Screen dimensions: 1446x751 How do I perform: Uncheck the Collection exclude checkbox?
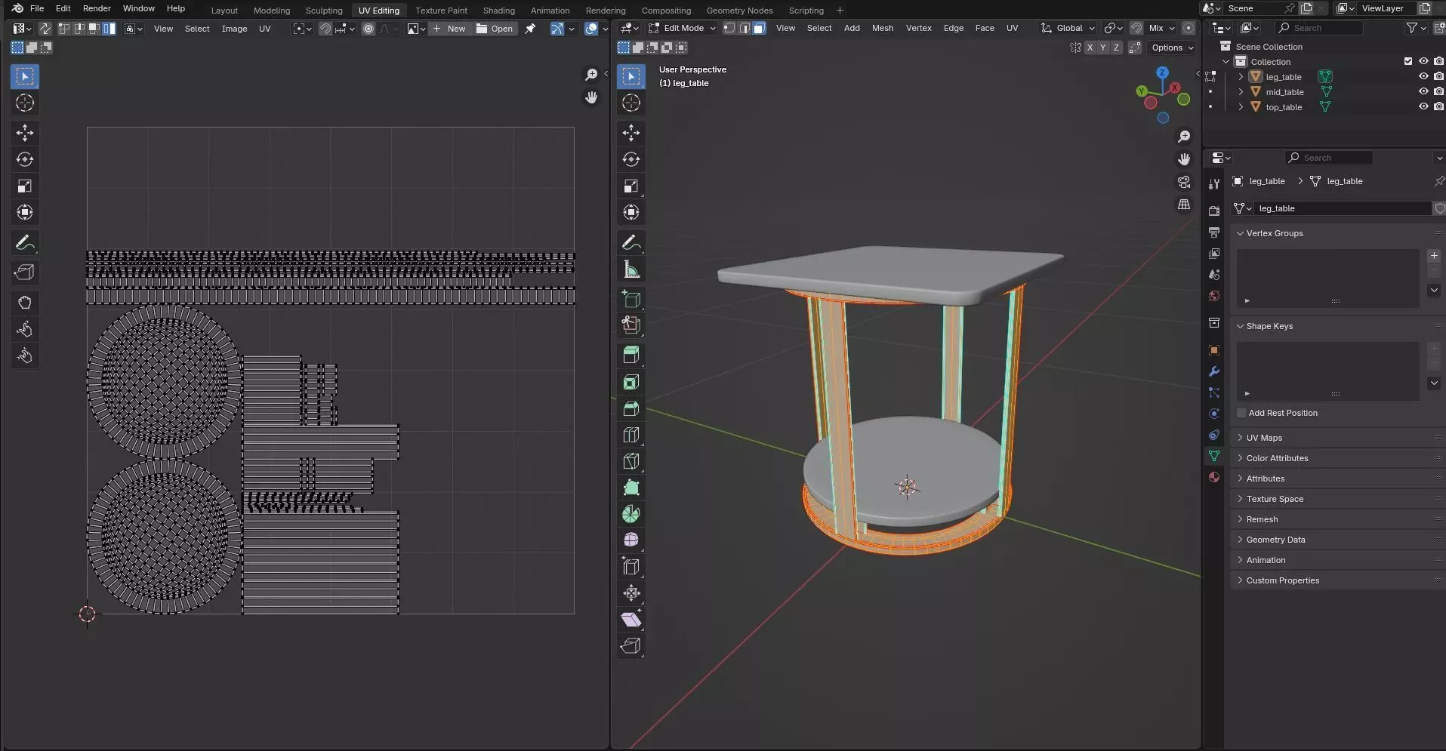[1408, 61]
